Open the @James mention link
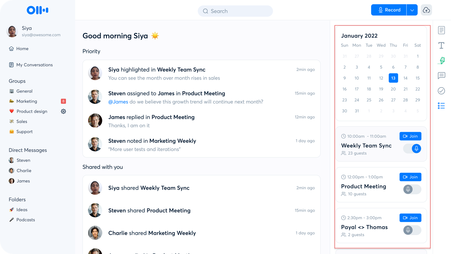Image resolution: width=451 pixels, height=254 pixels. (x=118, y=102)
